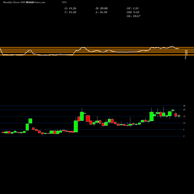
Task: Click the 'OL: 10.67' reading
Action: (133, 16)
